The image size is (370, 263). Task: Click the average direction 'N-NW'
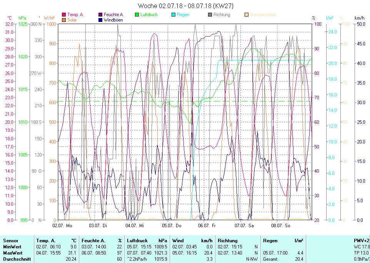point(252,259)
